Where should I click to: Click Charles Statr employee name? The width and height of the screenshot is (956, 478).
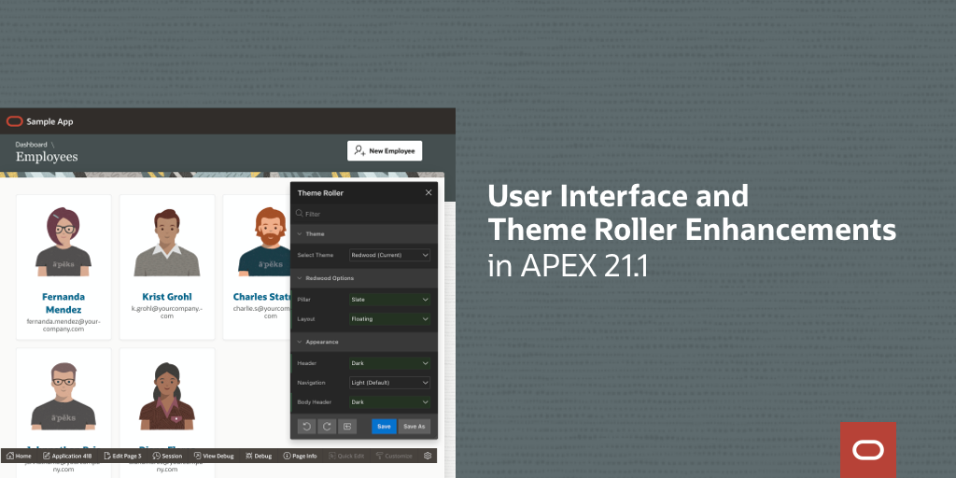[261, 297]
